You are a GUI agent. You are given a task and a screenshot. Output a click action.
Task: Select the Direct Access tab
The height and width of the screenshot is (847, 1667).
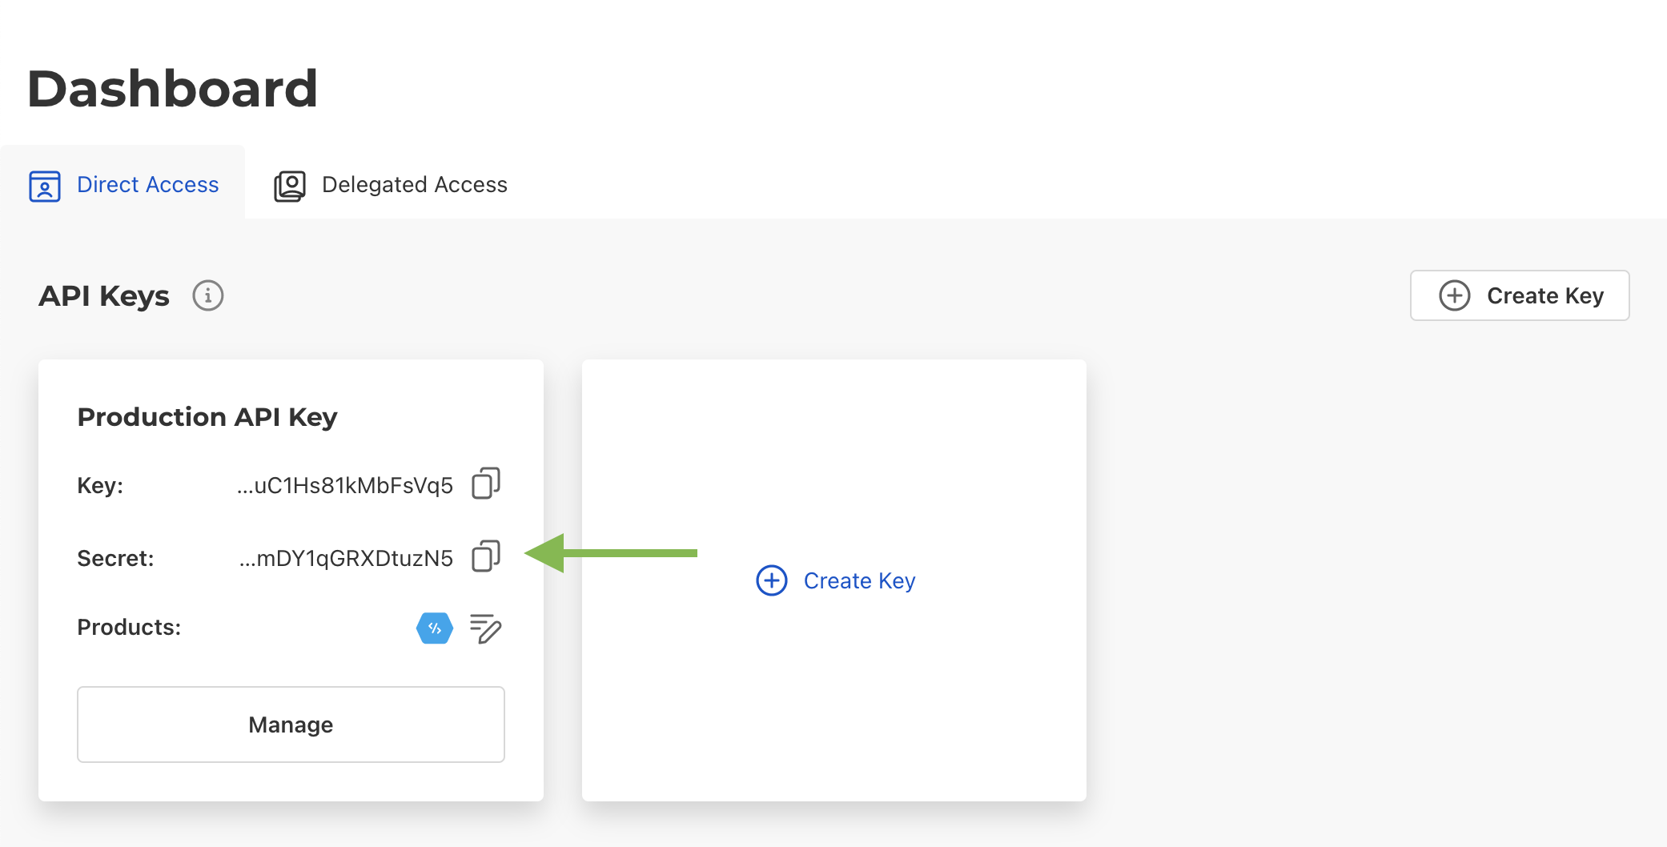click(147, 185)
